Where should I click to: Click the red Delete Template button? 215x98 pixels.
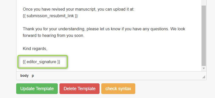(x=80, y=89)
